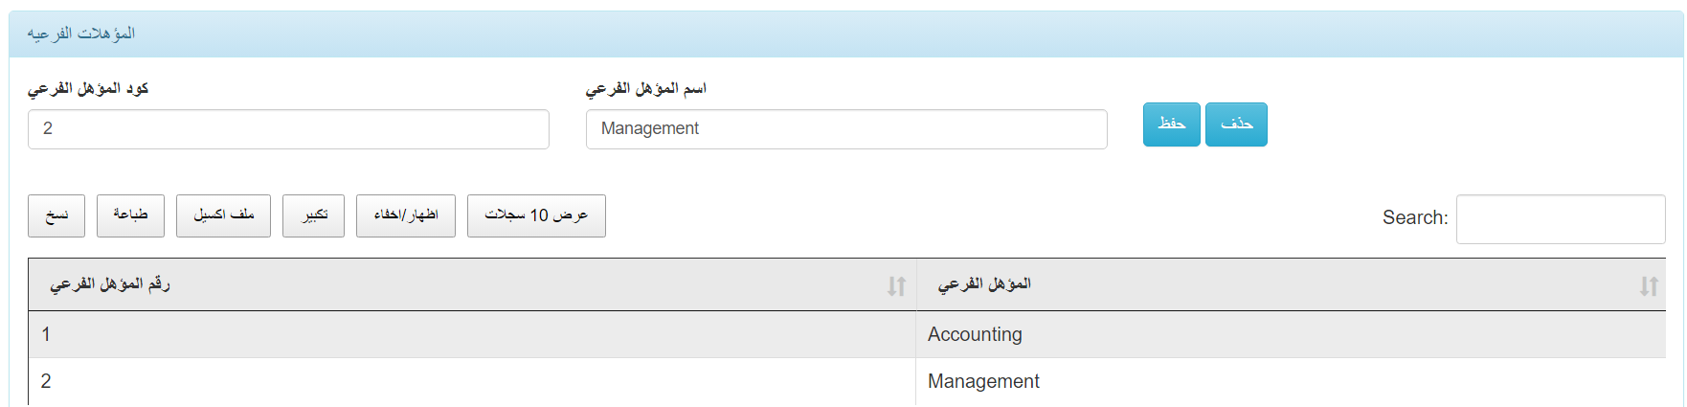Viewport: 1687px width, 407px height.
Task: Click the المؤهلات الفرعيه panel header title
Action: click(81, 34)
